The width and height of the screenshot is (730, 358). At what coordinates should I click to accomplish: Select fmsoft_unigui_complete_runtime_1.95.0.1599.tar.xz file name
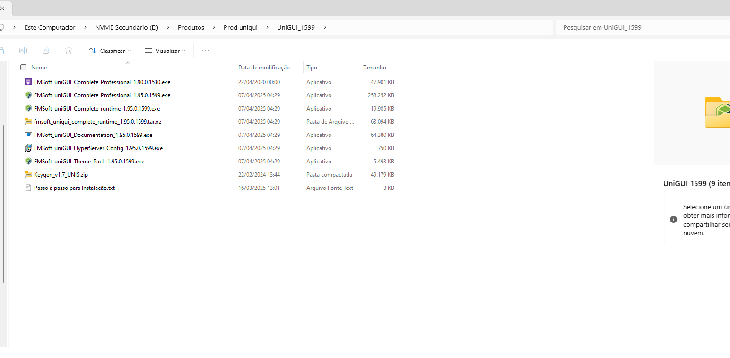[98, 121]
